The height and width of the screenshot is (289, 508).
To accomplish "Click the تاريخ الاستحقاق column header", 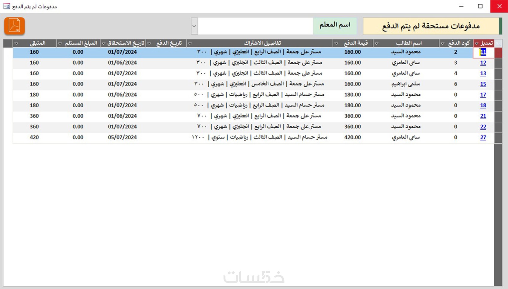I will [123, 43].
